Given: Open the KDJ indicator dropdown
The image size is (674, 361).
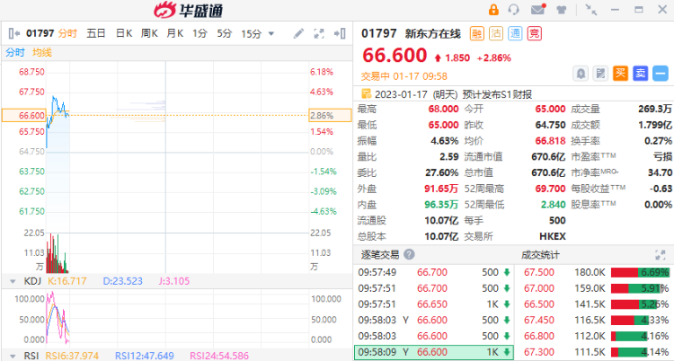Looking at the screenshot, I should 13,281.
